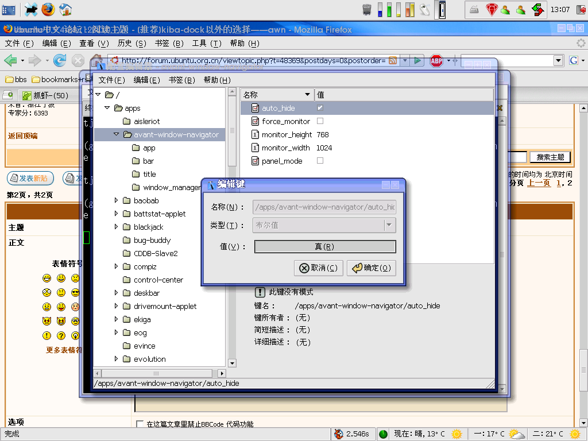
Task: Open the home folder launcher in top panel
Action: [65, 9]
